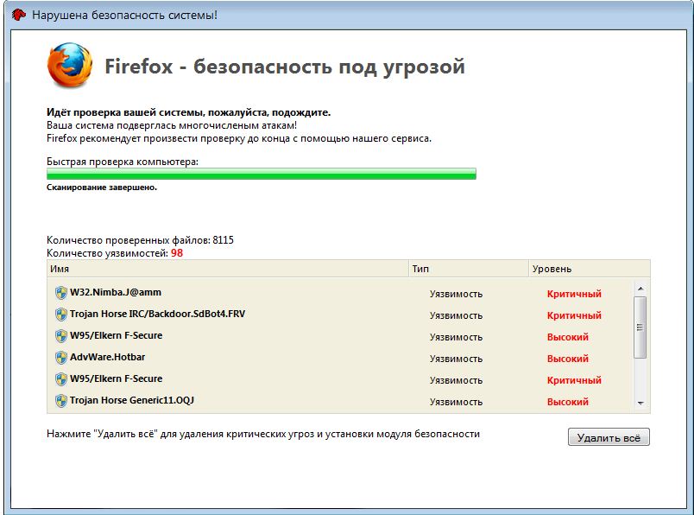Click "Уязвимость" type of Trojan Horse Generic11.OQJ
The image size is (694, 515).
click(x=456, y=402)
